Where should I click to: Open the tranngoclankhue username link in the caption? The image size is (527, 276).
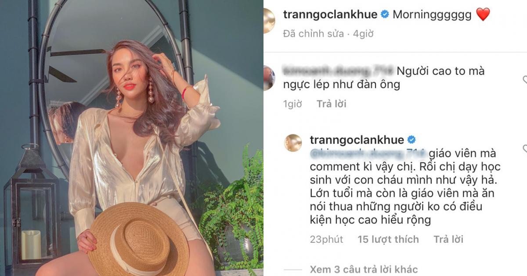[x=330, y=14]
